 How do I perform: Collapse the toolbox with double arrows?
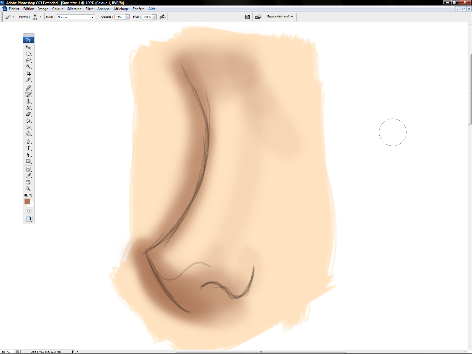(x=25, y=35)
